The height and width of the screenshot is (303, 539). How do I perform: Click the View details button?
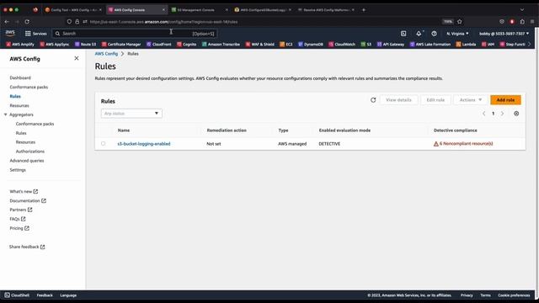398,100
